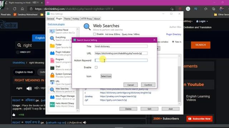This screenshot has width=229, height=128.
Task: Switch to the Plugin tab
Action: pyautogui.click(x=59, y=18)
